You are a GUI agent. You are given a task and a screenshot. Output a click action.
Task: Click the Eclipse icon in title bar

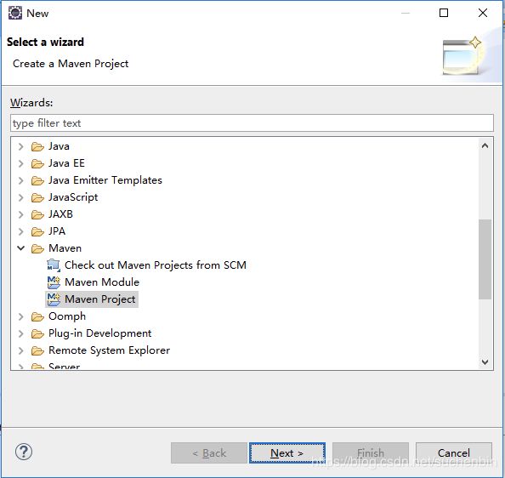(x=15, y=14)
